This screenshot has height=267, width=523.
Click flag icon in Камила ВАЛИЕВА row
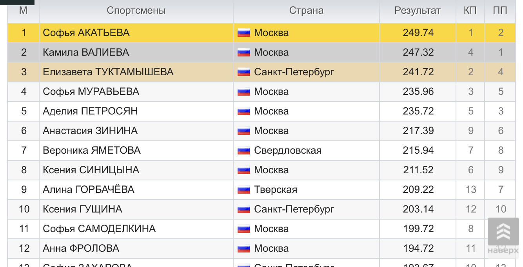pyautogui.click(x=243, y=53)
